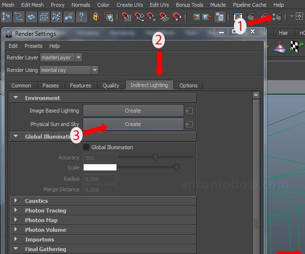Screen dimensions: 305x254
Task: Expand the Photon Map section
Action: (16, 220)
